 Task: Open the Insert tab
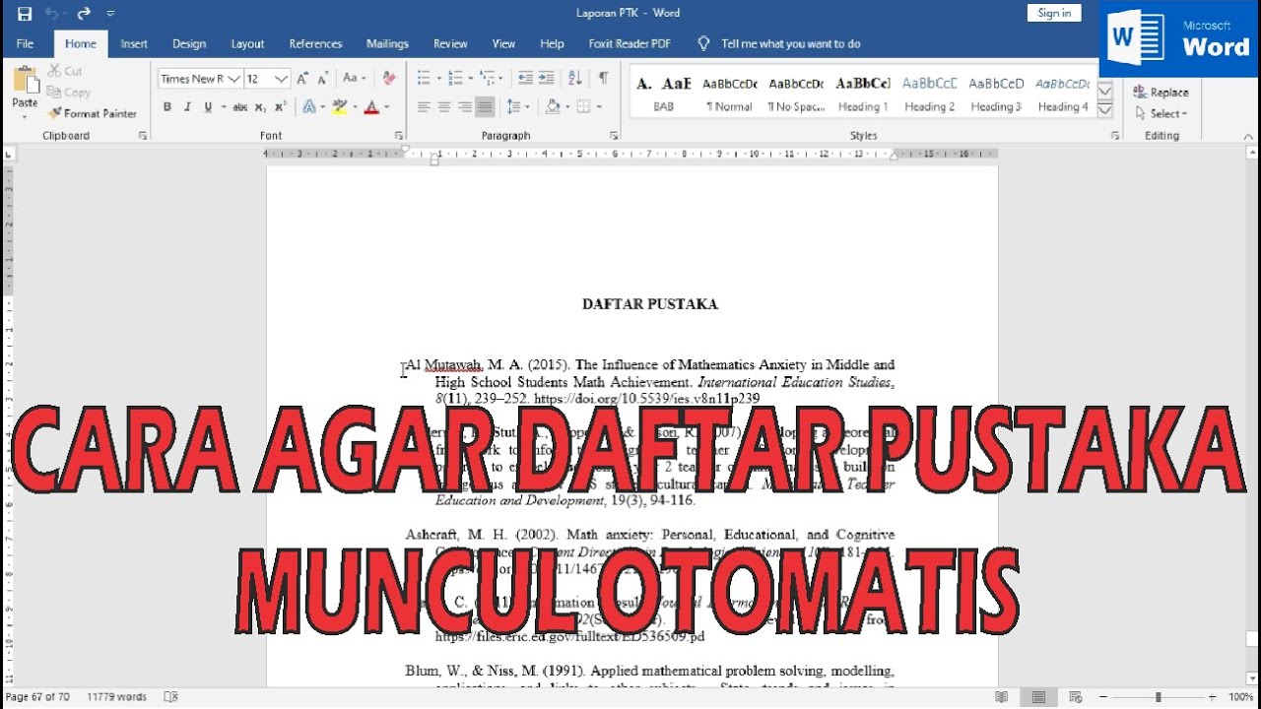[134, 43]
